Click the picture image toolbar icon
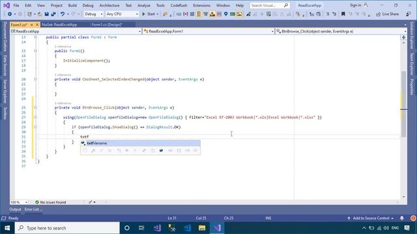The width and height of the screenshot is (417, 234). tap(239, 14)
